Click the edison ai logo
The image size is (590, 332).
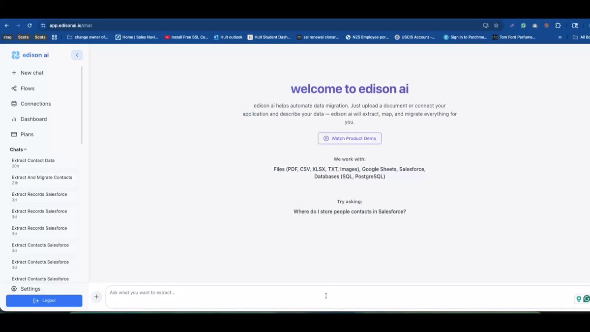30,55
